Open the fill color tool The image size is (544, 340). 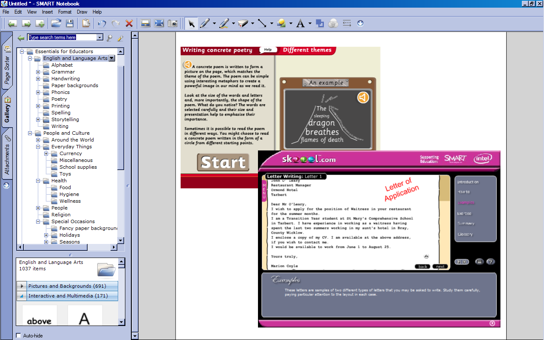tap(320, 23)
